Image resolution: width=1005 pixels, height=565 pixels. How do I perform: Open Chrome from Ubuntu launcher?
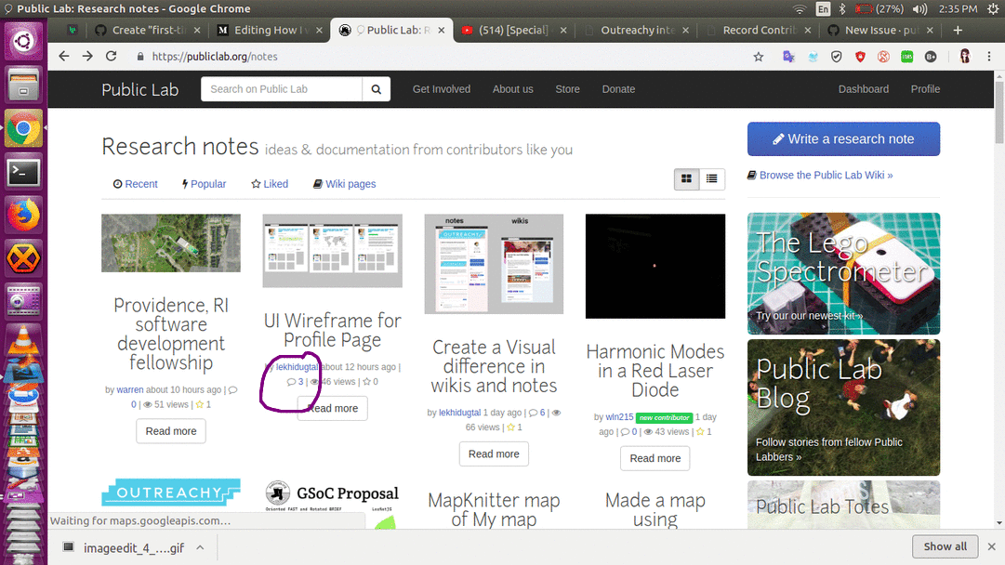coord(23,129)
